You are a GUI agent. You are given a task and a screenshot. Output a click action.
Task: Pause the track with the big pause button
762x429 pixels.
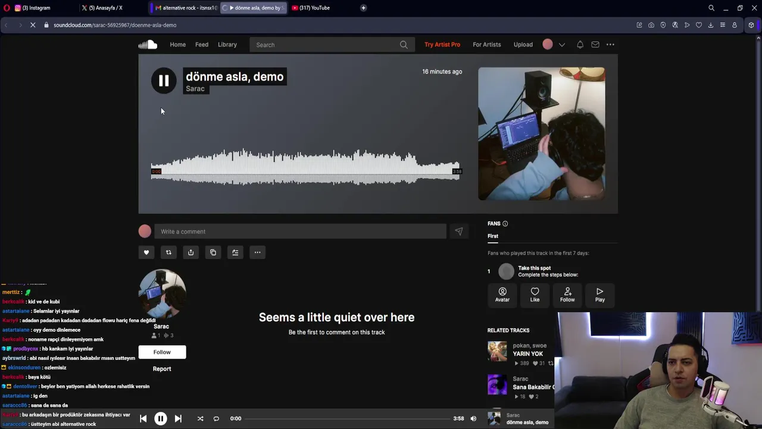click(x=164, y=81)
